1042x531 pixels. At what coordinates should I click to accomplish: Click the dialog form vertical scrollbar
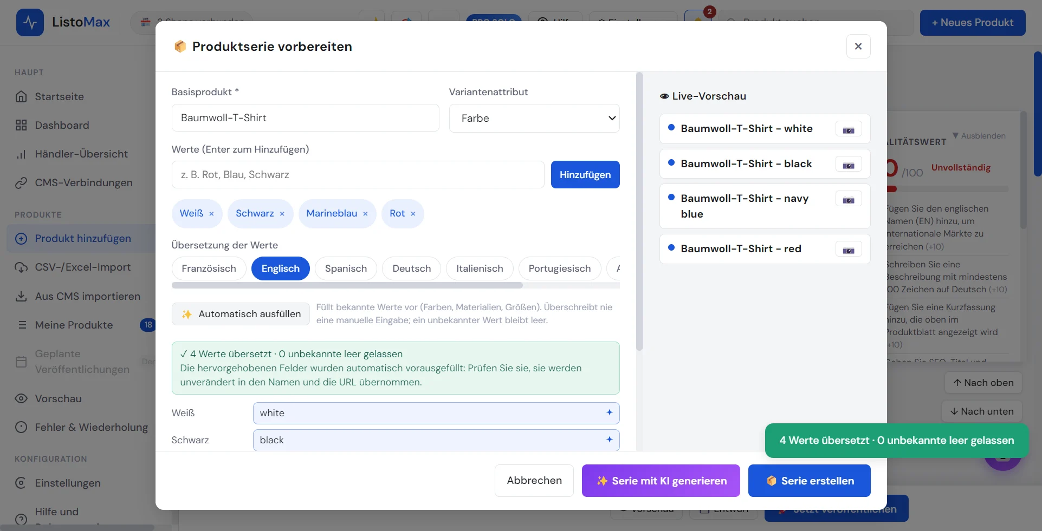click(639, 211)
